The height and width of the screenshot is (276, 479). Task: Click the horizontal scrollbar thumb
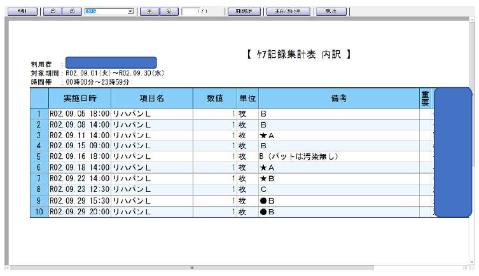(x=191, y=268)
